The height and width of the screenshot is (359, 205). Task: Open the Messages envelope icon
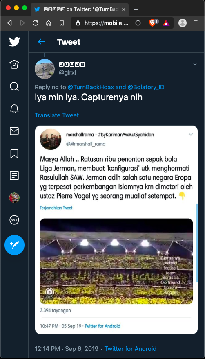[14, 131]
